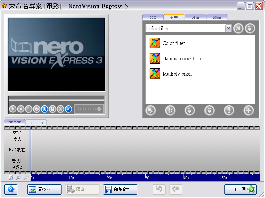
Task: Click the filmstrip chapter icon in preview controls
Action: pos(53,109)
